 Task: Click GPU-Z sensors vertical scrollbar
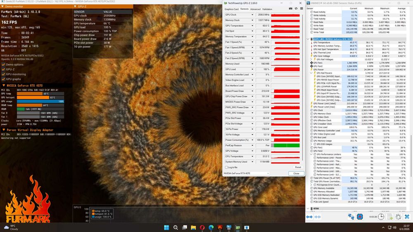point(302,87)
